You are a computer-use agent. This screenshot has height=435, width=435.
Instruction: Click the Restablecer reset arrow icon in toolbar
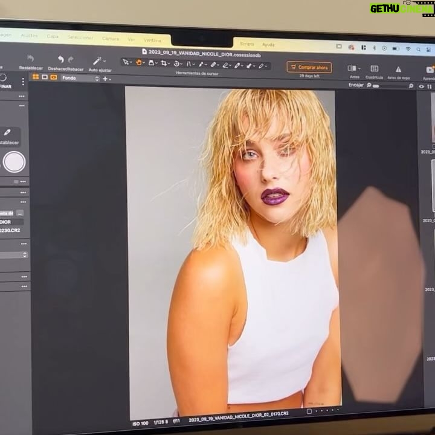pos(31,58)
